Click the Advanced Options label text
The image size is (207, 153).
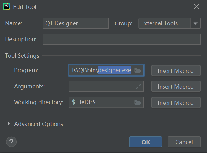click(39, 124)
